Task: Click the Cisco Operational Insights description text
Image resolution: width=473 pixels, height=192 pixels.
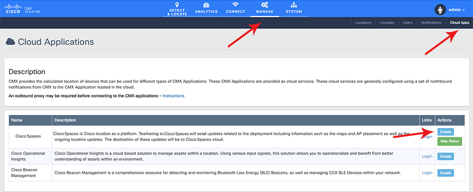Action: (x=224, y=156)
